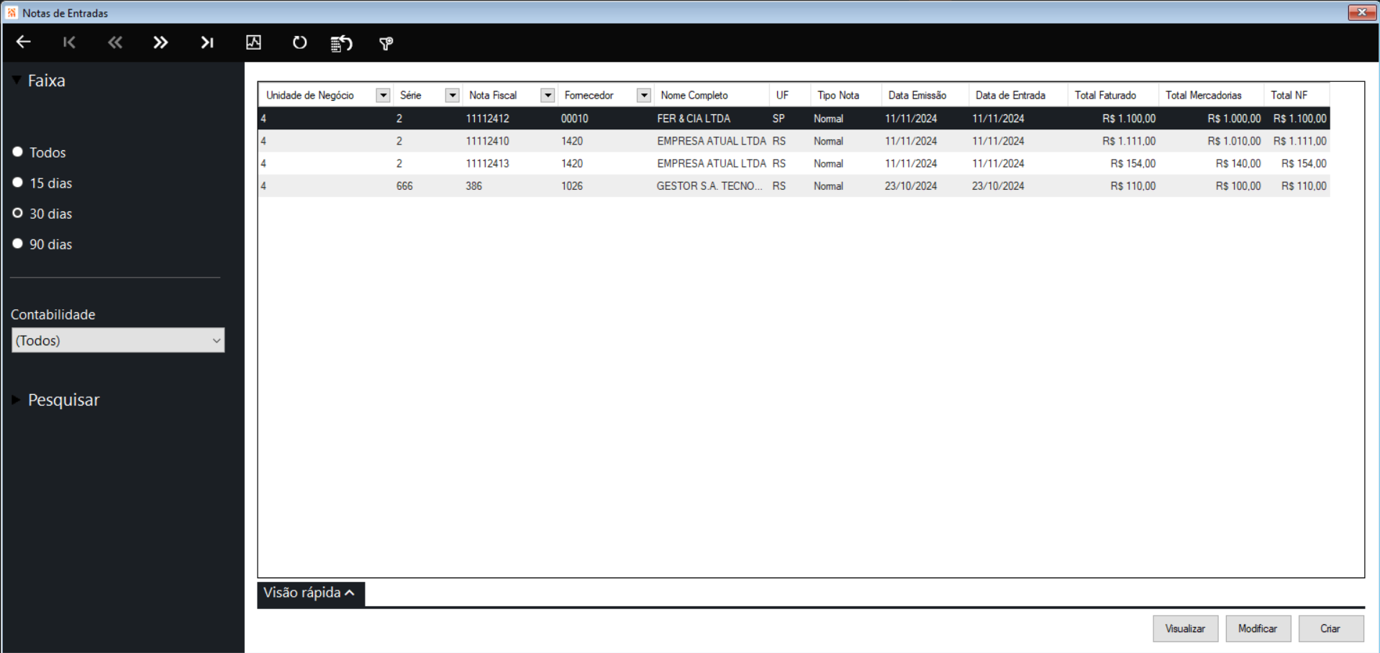Sort by Data de Entrada column header

point(1018,95)
